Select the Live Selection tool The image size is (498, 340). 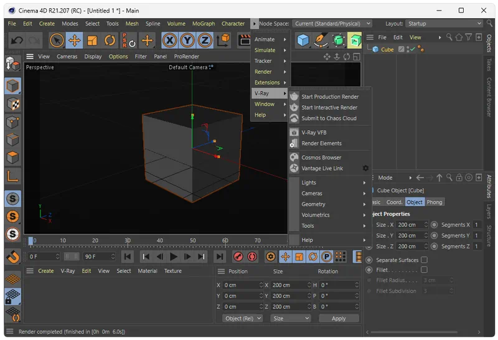(x=57, y=40)
